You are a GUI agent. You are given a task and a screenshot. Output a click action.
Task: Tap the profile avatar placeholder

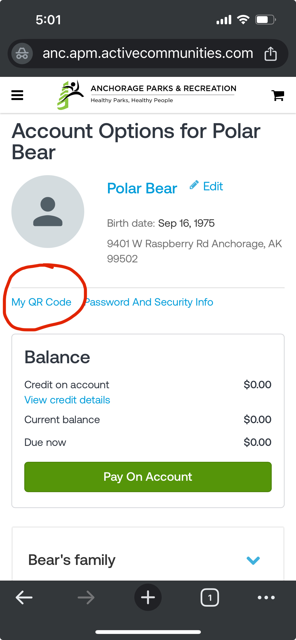pyautogui.click(x=48, y=212)
